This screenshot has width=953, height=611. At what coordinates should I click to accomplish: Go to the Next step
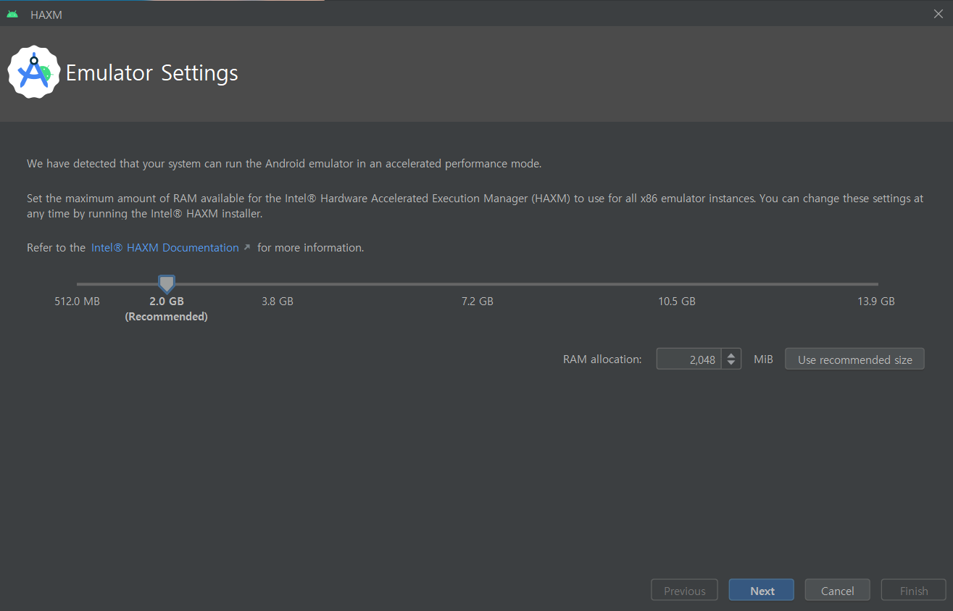[x=762, y=590]
